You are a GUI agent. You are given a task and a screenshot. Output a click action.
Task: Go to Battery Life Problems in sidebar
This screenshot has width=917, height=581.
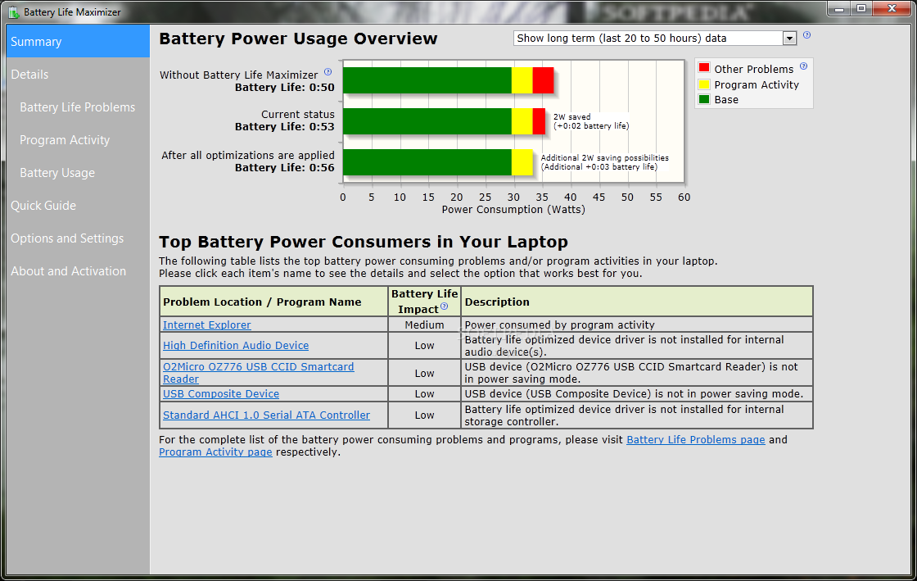coord(77,107)
